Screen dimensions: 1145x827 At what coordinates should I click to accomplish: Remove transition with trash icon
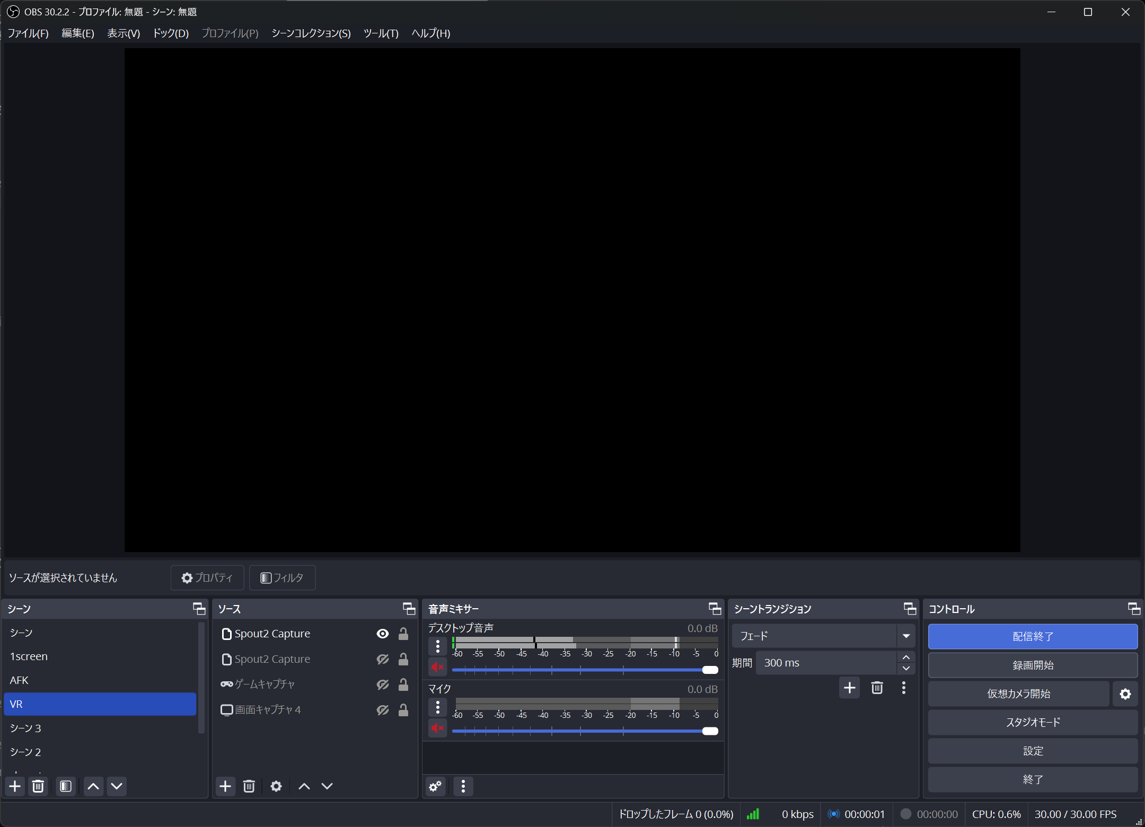[877, 688]
